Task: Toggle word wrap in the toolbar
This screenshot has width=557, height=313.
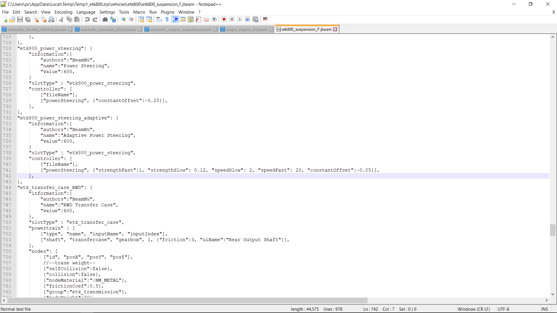Action: coord(159,19)
